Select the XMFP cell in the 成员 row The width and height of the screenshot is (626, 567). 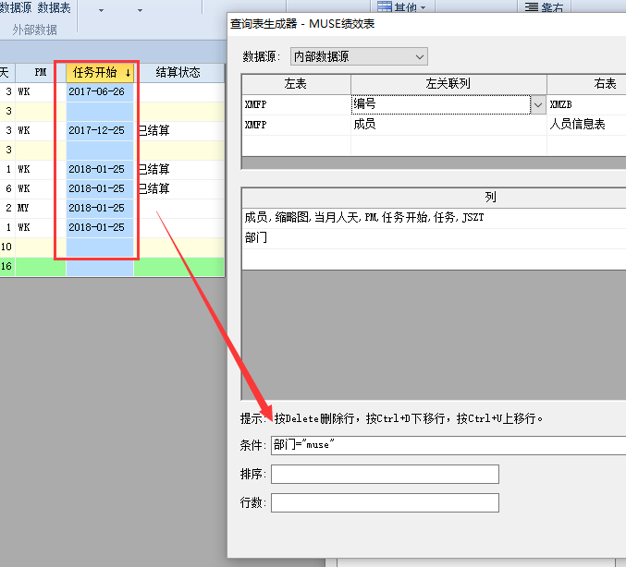pos(296,125)
